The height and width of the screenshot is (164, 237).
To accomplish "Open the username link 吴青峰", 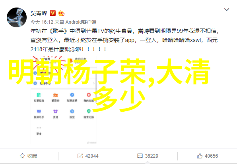I will [x=39, y=13].
